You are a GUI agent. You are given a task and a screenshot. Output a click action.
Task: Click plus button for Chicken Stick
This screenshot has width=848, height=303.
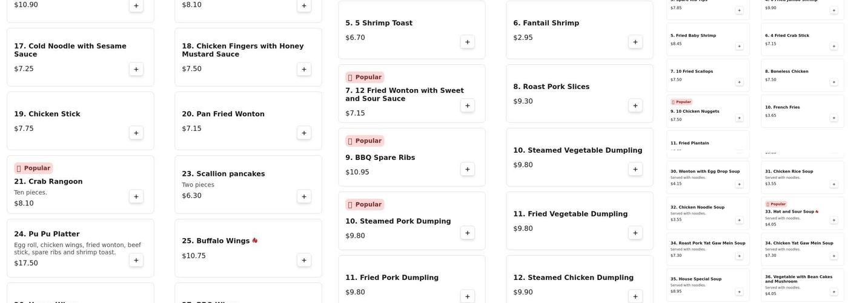pos(136,133)
